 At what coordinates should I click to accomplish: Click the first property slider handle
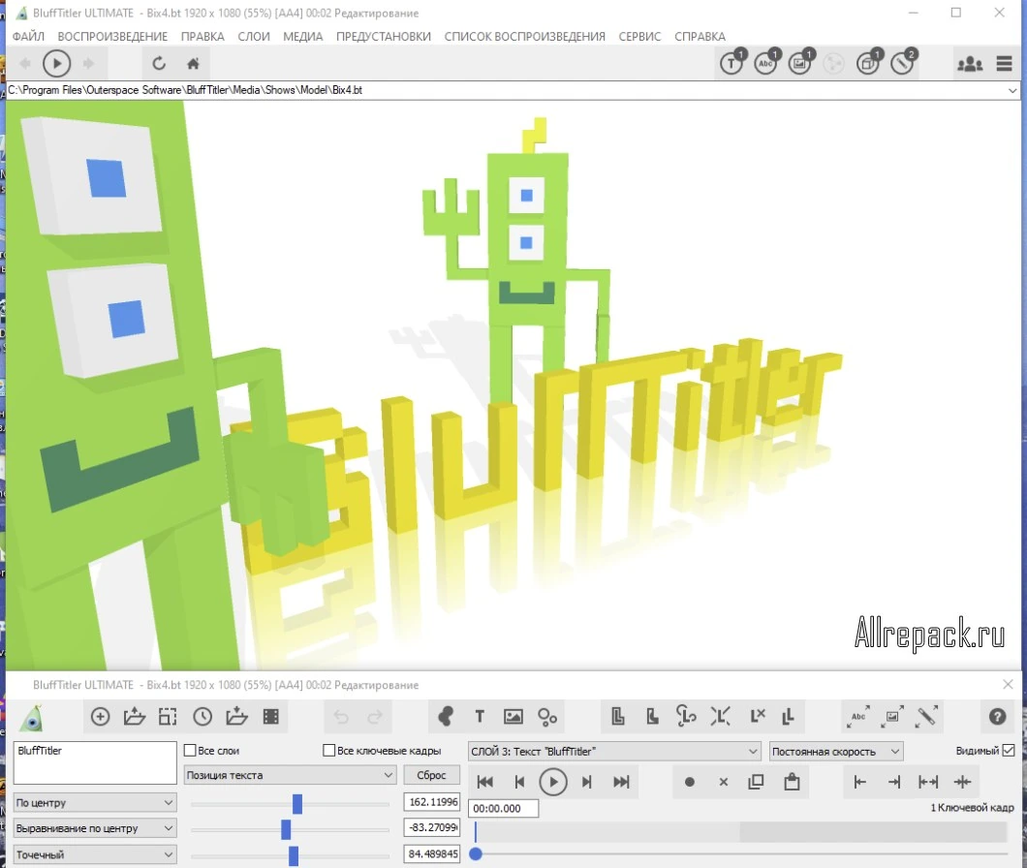coord(297,803)
